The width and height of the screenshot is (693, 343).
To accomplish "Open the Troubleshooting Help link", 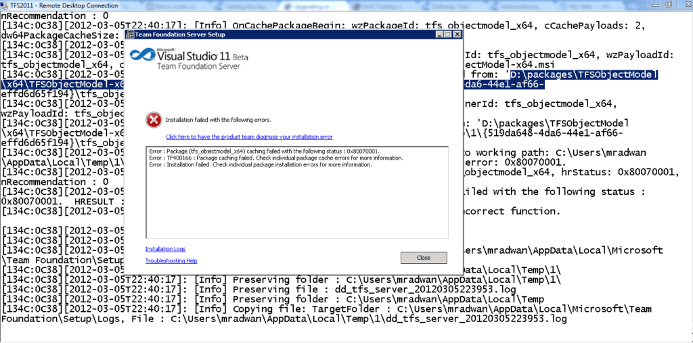I will pos(171,260).
